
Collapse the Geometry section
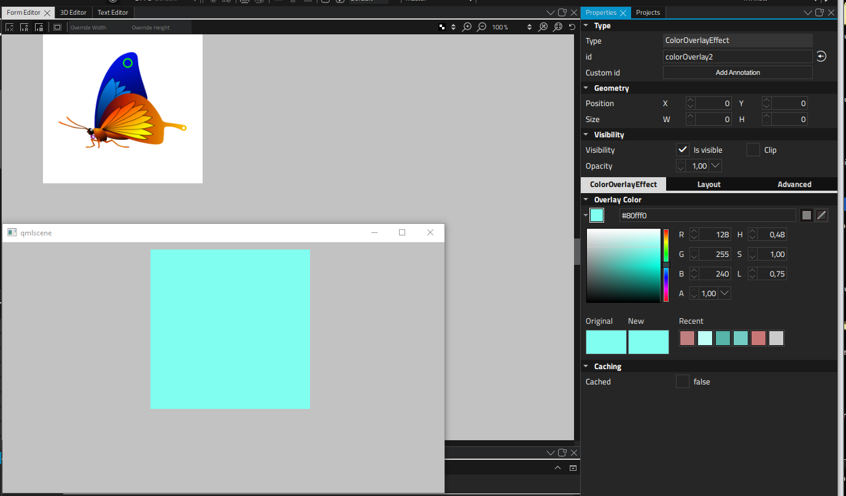click(x=586, y=88)
